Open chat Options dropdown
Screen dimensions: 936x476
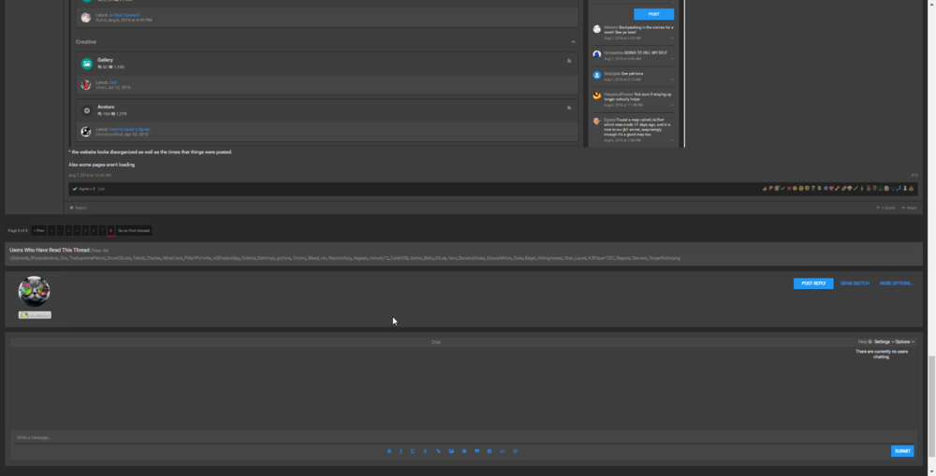(x=904, y=341)
